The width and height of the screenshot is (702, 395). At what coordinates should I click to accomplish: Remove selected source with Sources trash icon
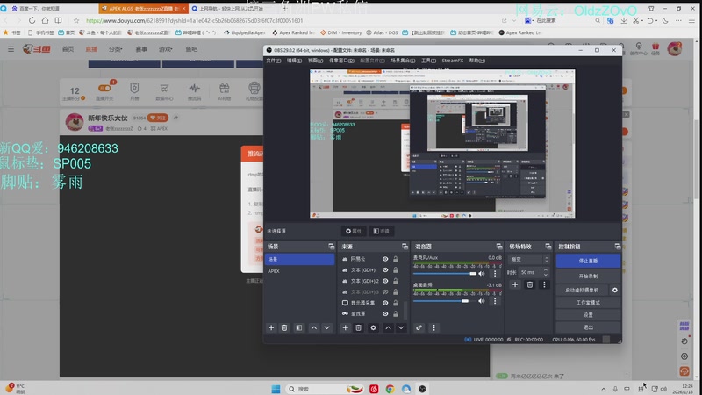coord(359,327)
